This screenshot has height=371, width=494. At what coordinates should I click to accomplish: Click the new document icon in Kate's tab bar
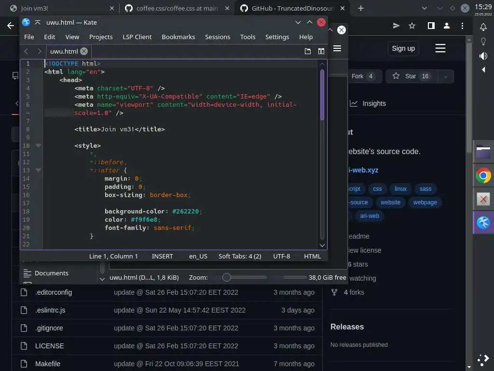(307, 51)
